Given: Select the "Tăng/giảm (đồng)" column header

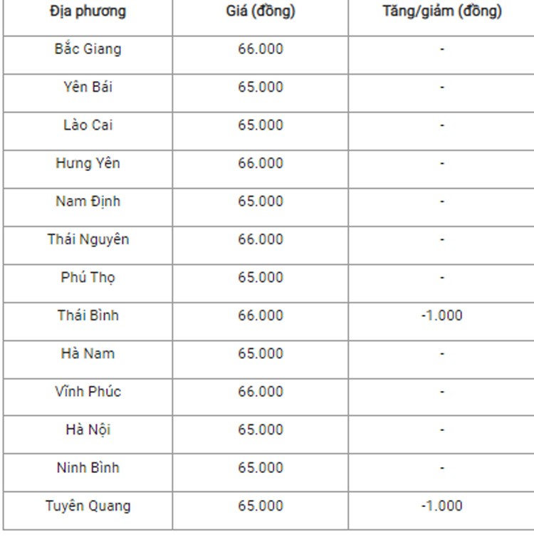Looking at the screenshot, I should 441,11.
